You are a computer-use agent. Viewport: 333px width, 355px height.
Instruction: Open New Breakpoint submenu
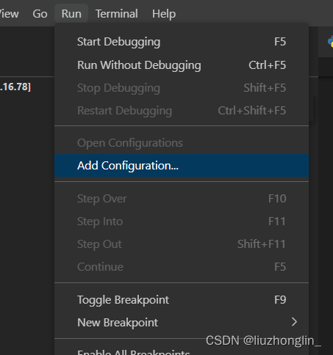tap(182, 323)
